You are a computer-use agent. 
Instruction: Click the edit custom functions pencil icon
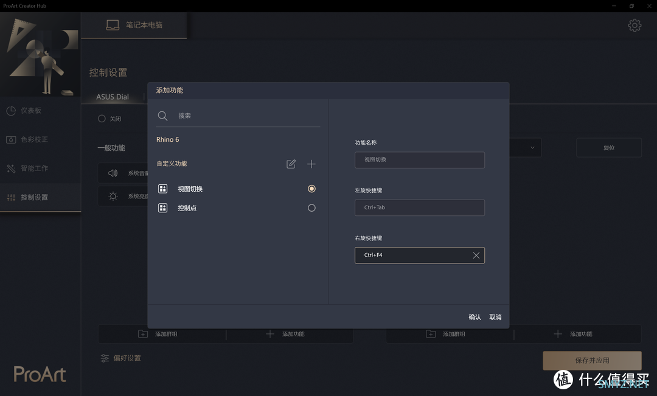point(291,164)
